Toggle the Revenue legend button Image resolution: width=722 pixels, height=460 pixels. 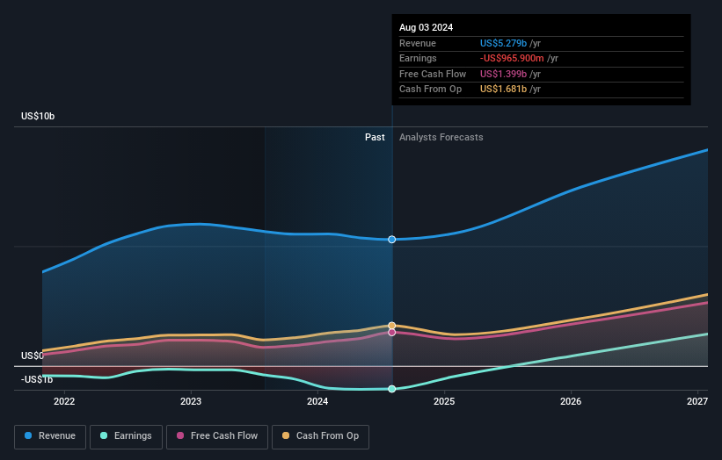click(x=50, y=436)
